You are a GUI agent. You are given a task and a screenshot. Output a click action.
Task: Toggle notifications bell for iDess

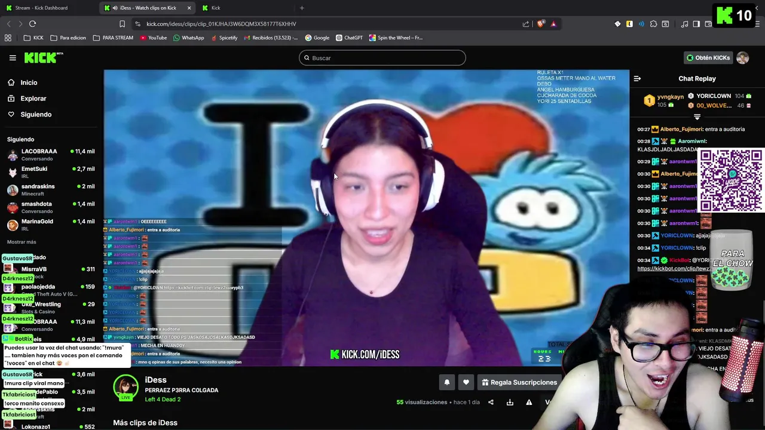point(446,382)
